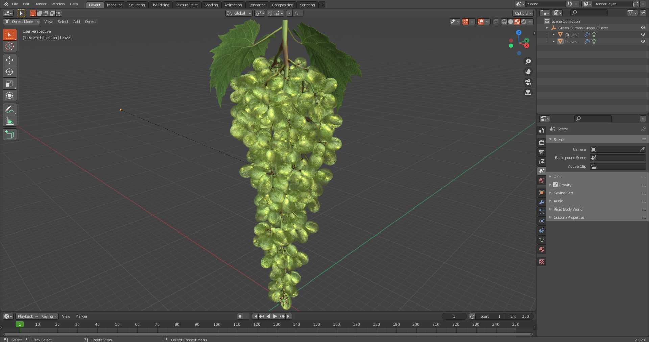Play the animation forward
649x342 pixels.
pyautogui.click(x=275, y=316)
